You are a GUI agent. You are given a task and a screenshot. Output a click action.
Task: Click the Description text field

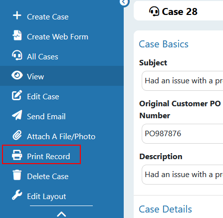[183, 175]
